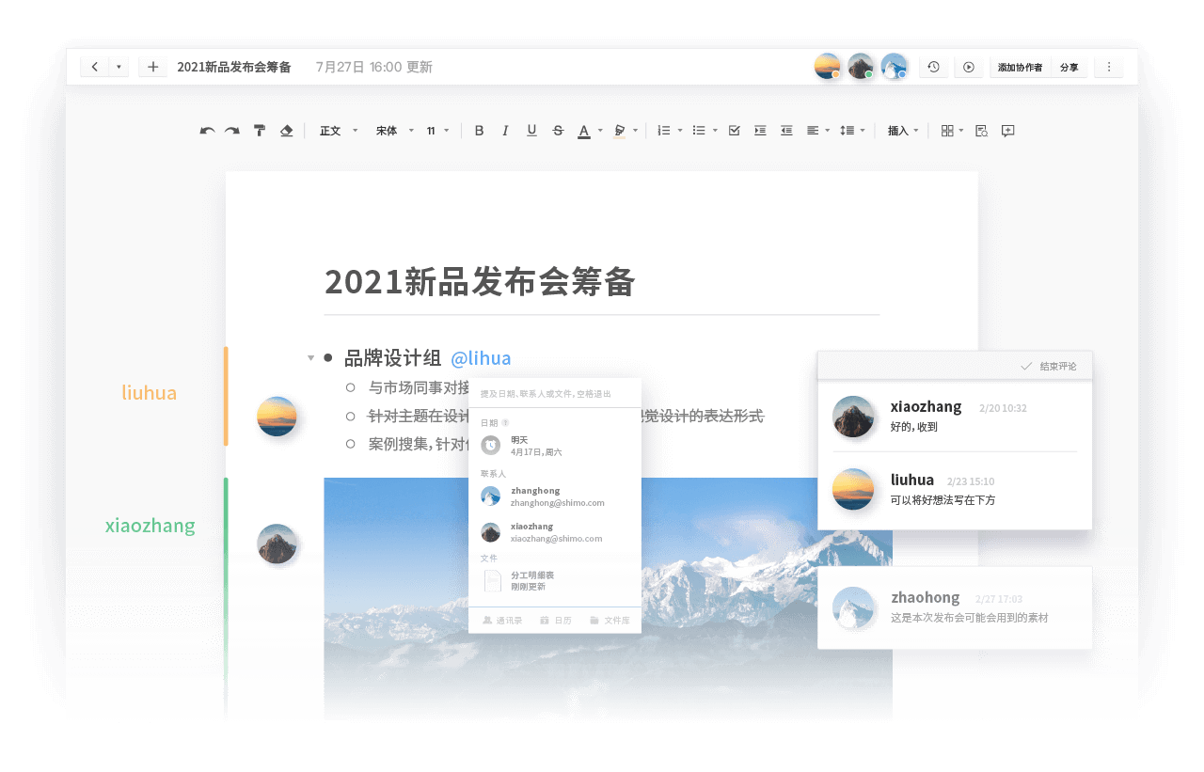Click the undo arrow in toolbar

click(x=207, y=131)
